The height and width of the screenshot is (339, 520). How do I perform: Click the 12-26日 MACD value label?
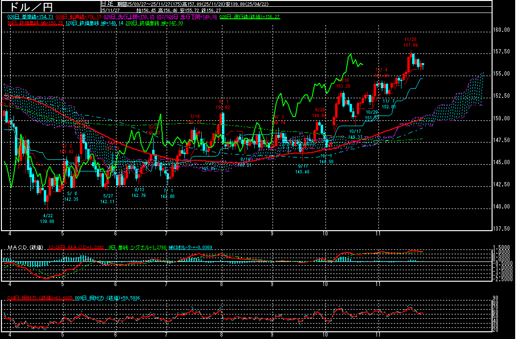(75, 248)
